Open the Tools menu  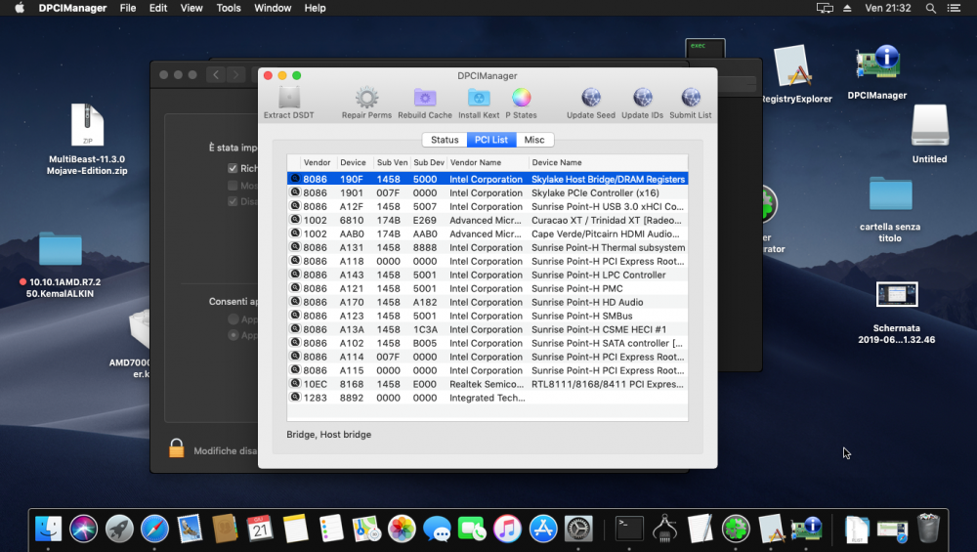(229, 8)
